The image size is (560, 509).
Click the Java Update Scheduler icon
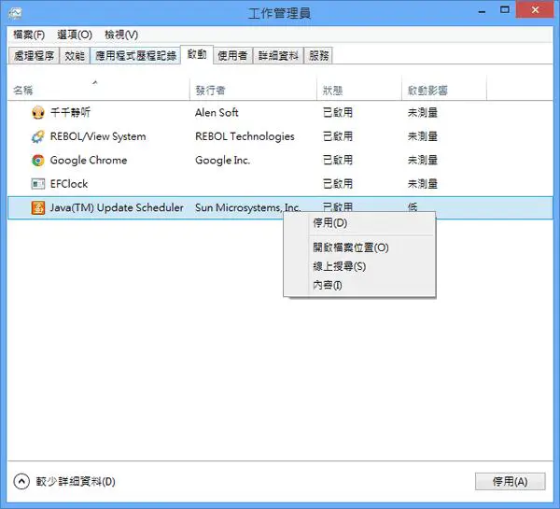click(x=38, y=207)
